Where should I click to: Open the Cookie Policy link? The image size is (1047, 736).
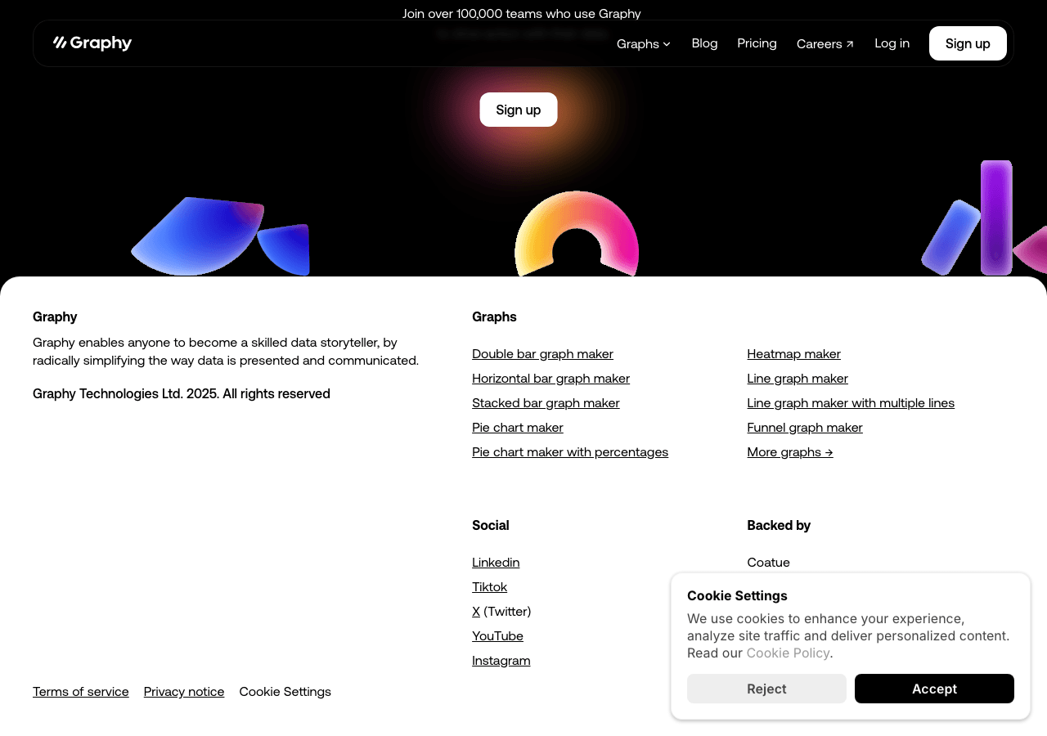coord(788,653)
